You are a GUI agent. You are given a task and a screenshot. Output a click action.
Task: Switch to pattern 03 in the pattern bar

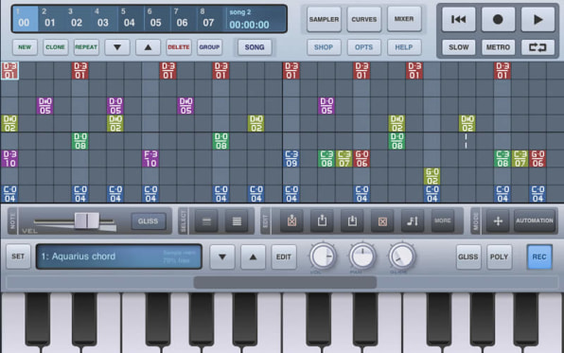(x=103, y=19)
